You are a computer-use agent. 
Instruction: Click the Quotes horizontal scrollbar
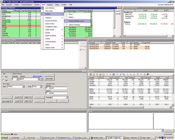pos(117,107)
